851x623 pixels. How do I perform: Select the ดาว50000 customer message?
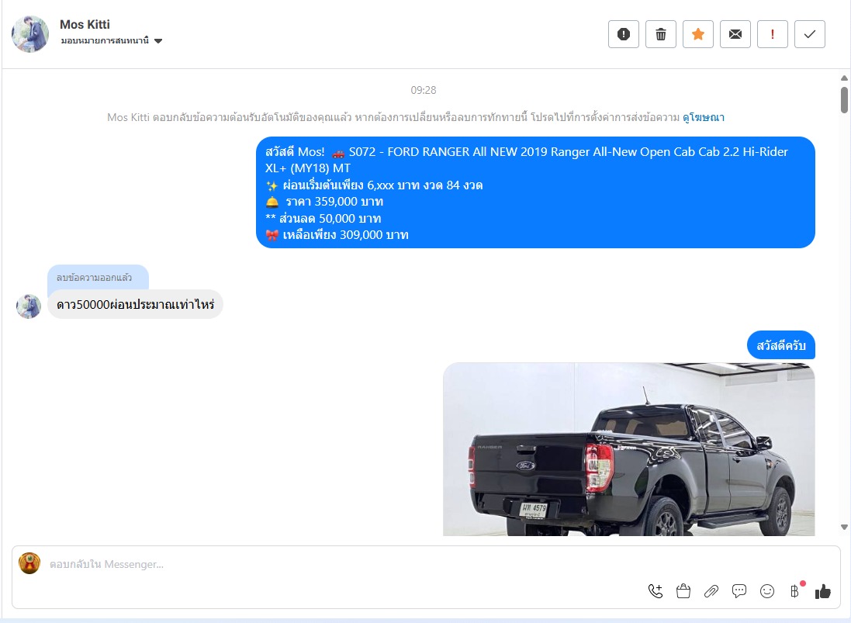(135, 304)
